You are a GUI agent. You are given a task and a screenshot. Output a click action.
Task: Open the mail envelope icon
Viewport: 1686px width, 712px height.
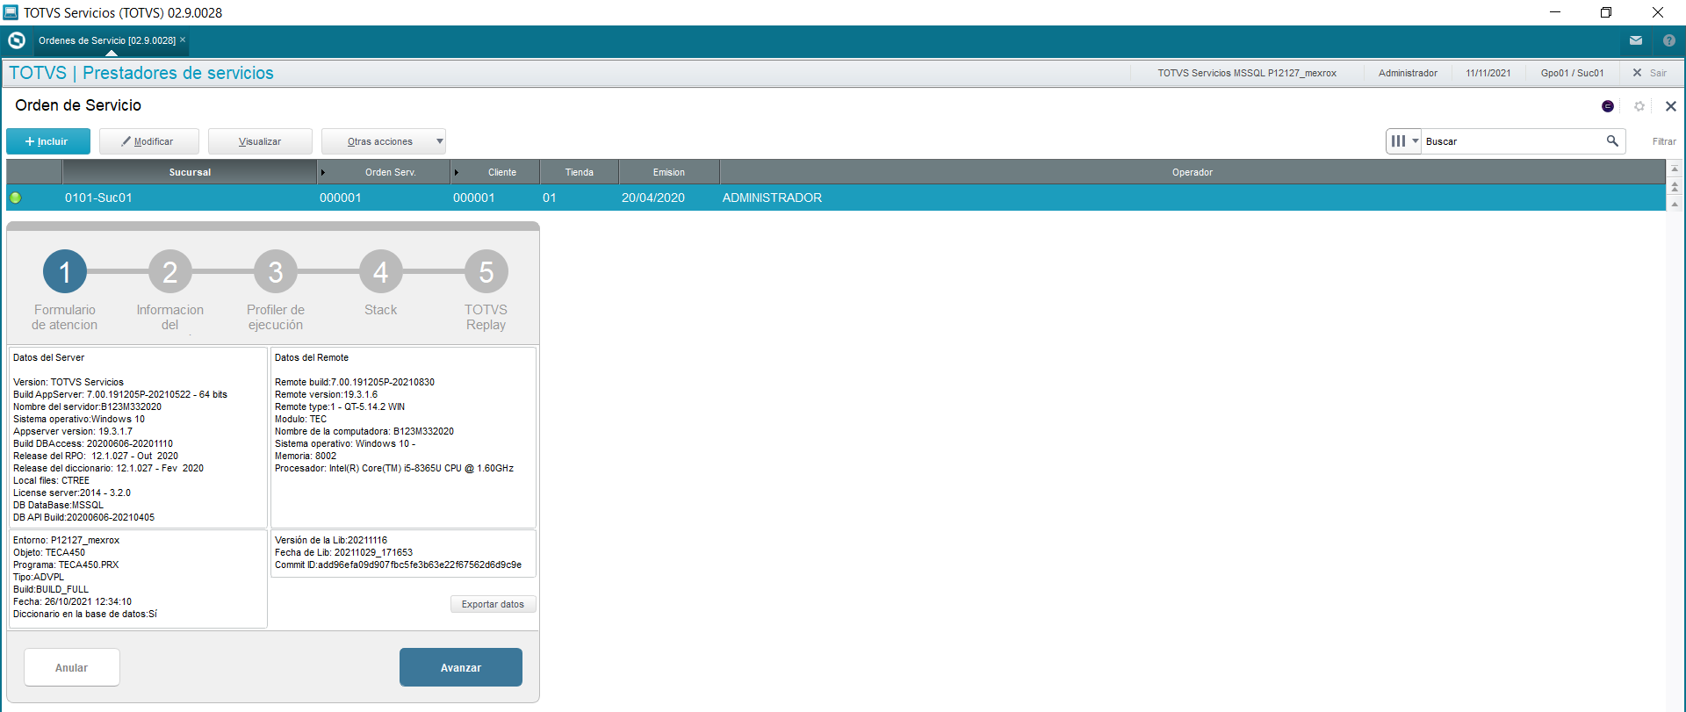[x=1636, y=40]
